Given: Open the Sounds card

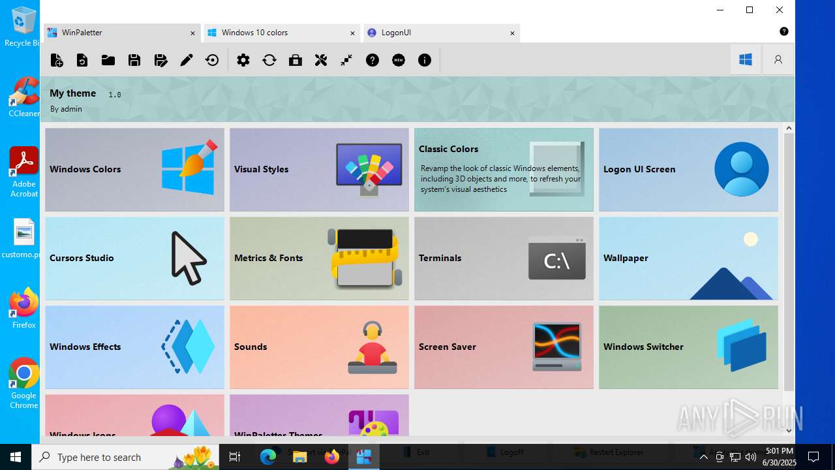Looking at the screenshot, I should click(x=319, y=347).
